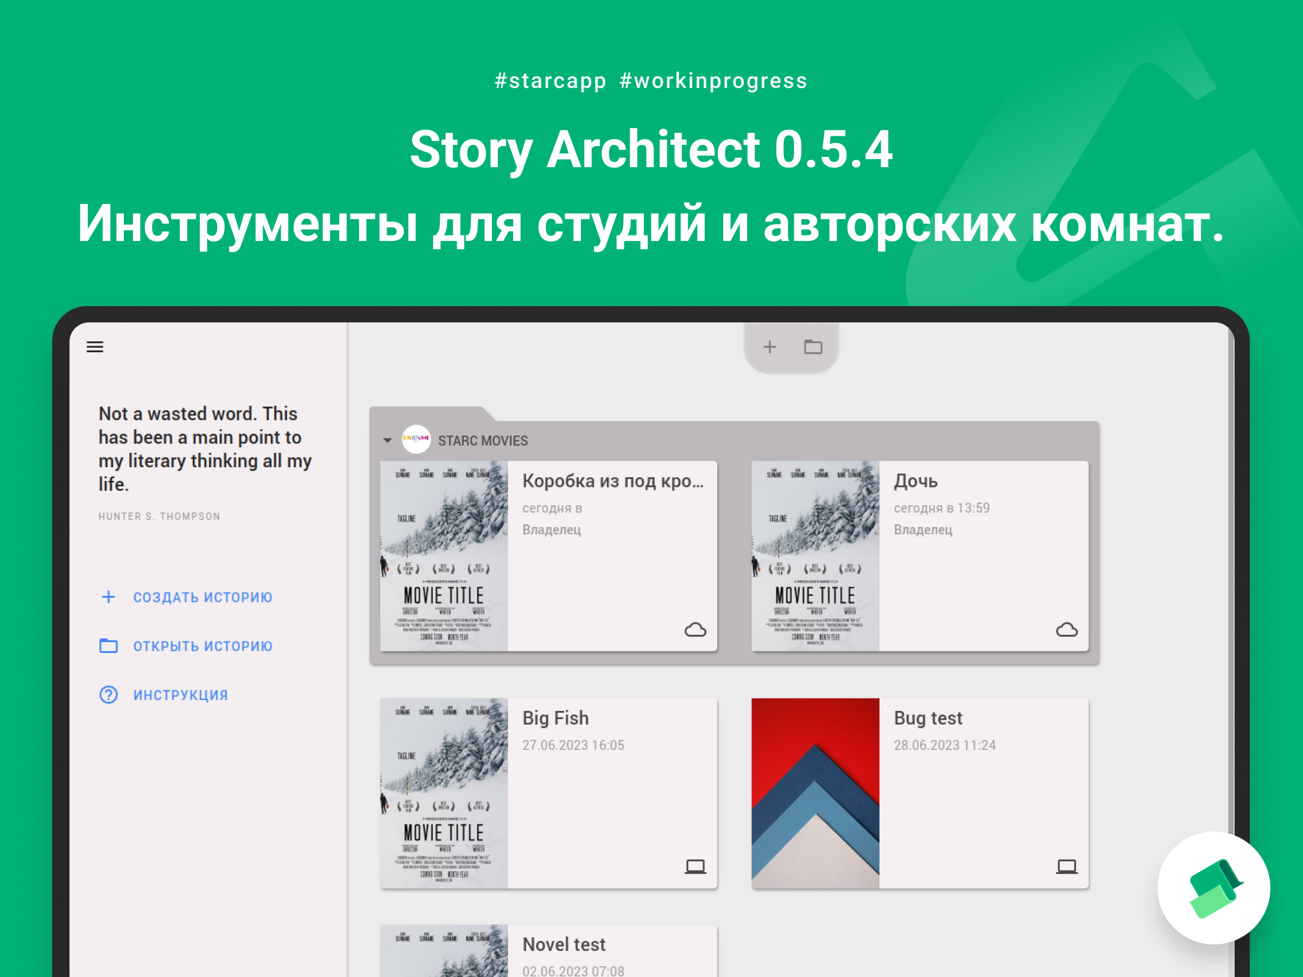
Task: Click the сегодня в 13:59 timestamp on Дочь
Action: [941, 507]
